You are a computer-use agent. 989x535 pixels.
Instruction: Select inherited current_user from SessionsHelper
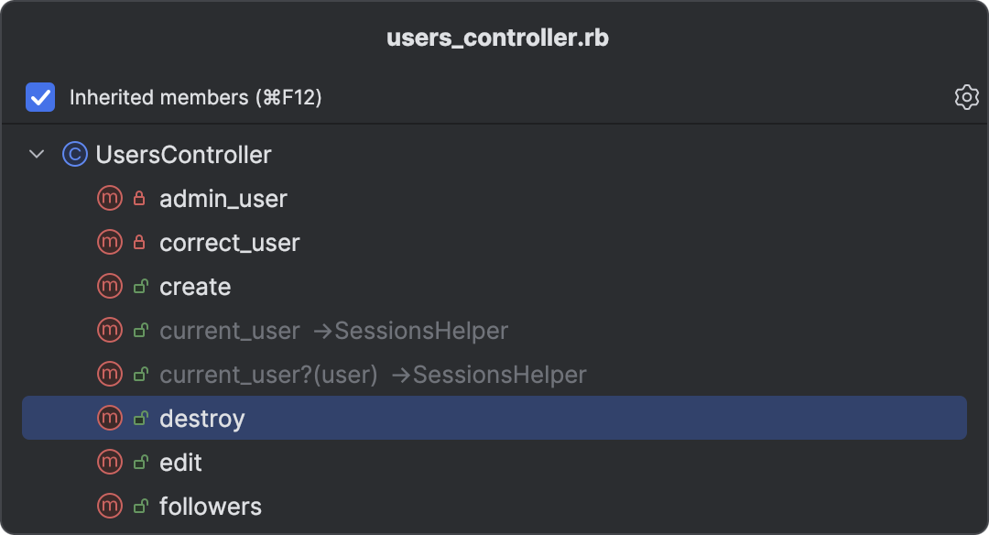(x=229, y=331)
